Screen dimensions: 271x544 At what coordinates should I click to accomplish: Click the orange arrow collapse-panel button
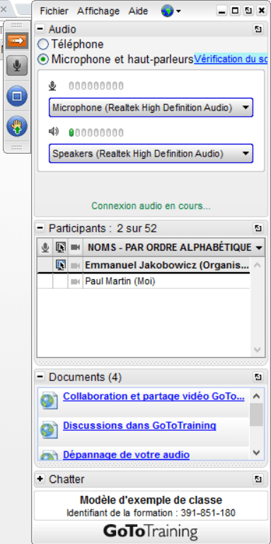(17, 40)
